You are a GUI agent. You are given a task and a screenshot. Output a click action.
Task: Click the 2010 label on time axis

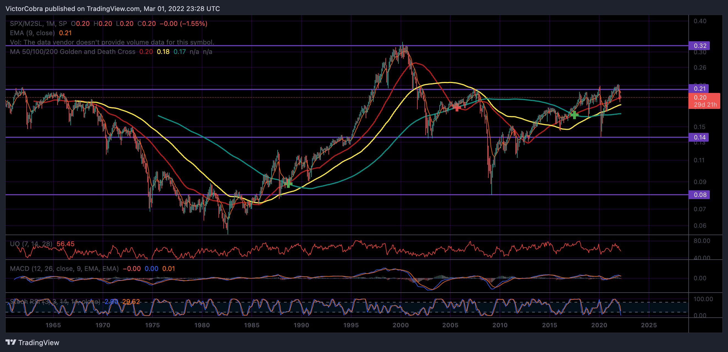(x=500, y=325)
